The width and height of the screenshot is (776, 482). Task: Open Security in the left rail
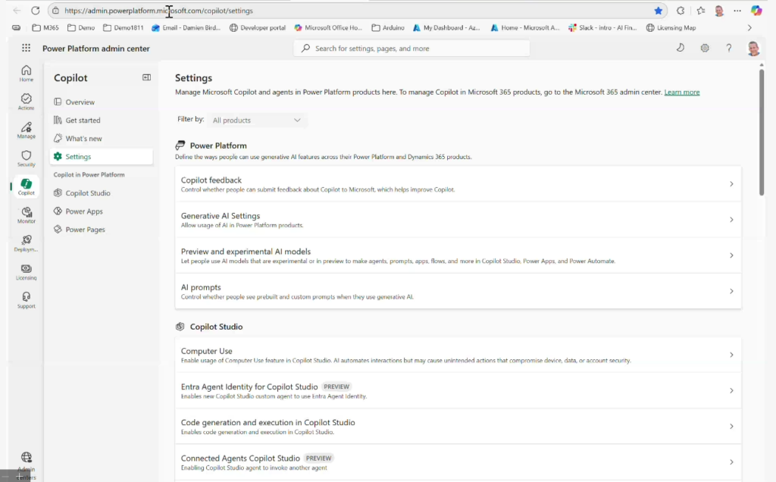(x=27, y=158)
